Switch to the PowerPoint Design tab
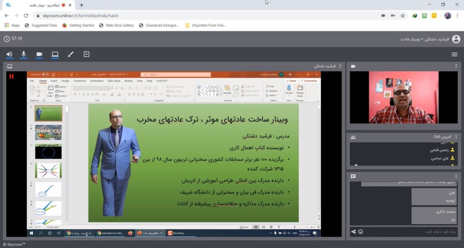The height and width of the screenshot is (248, 464). coord(65,81)
